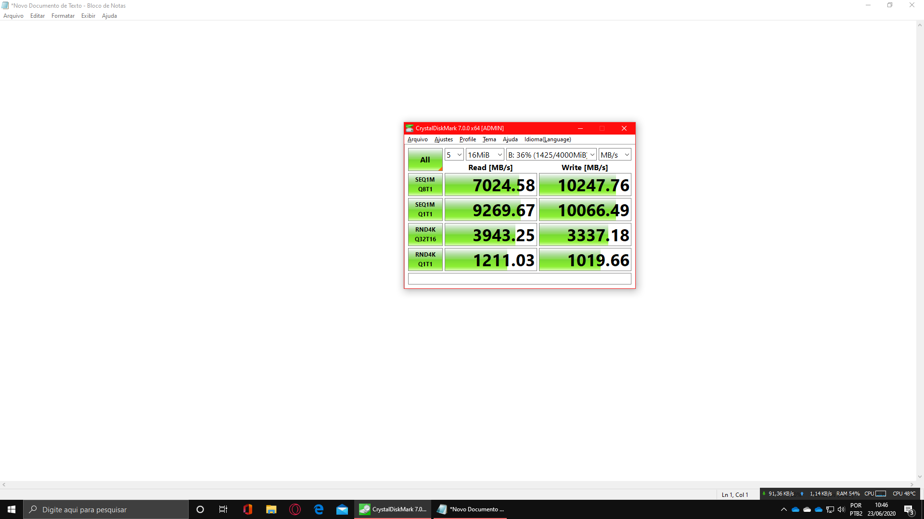Screen dimensions: 924x519
Task: Click the Notepad title bar icon
Action: (x=5, y=6)
